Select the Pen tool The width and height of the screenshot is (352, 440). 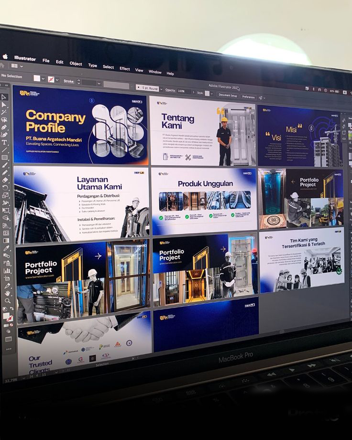click(x=4, y=127)
